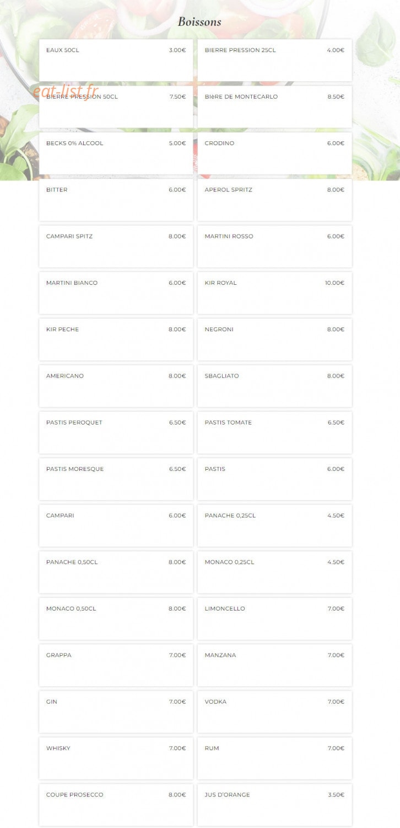
Task: Open the LIMONCELLO card
Action: [x=274, y=619]
